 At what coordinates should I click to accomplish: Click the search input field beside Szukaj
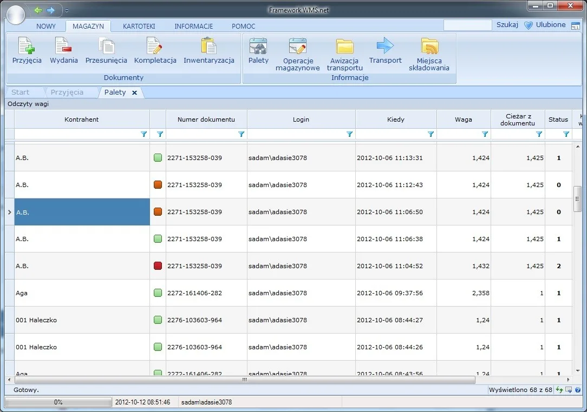[x=467, y=25]
